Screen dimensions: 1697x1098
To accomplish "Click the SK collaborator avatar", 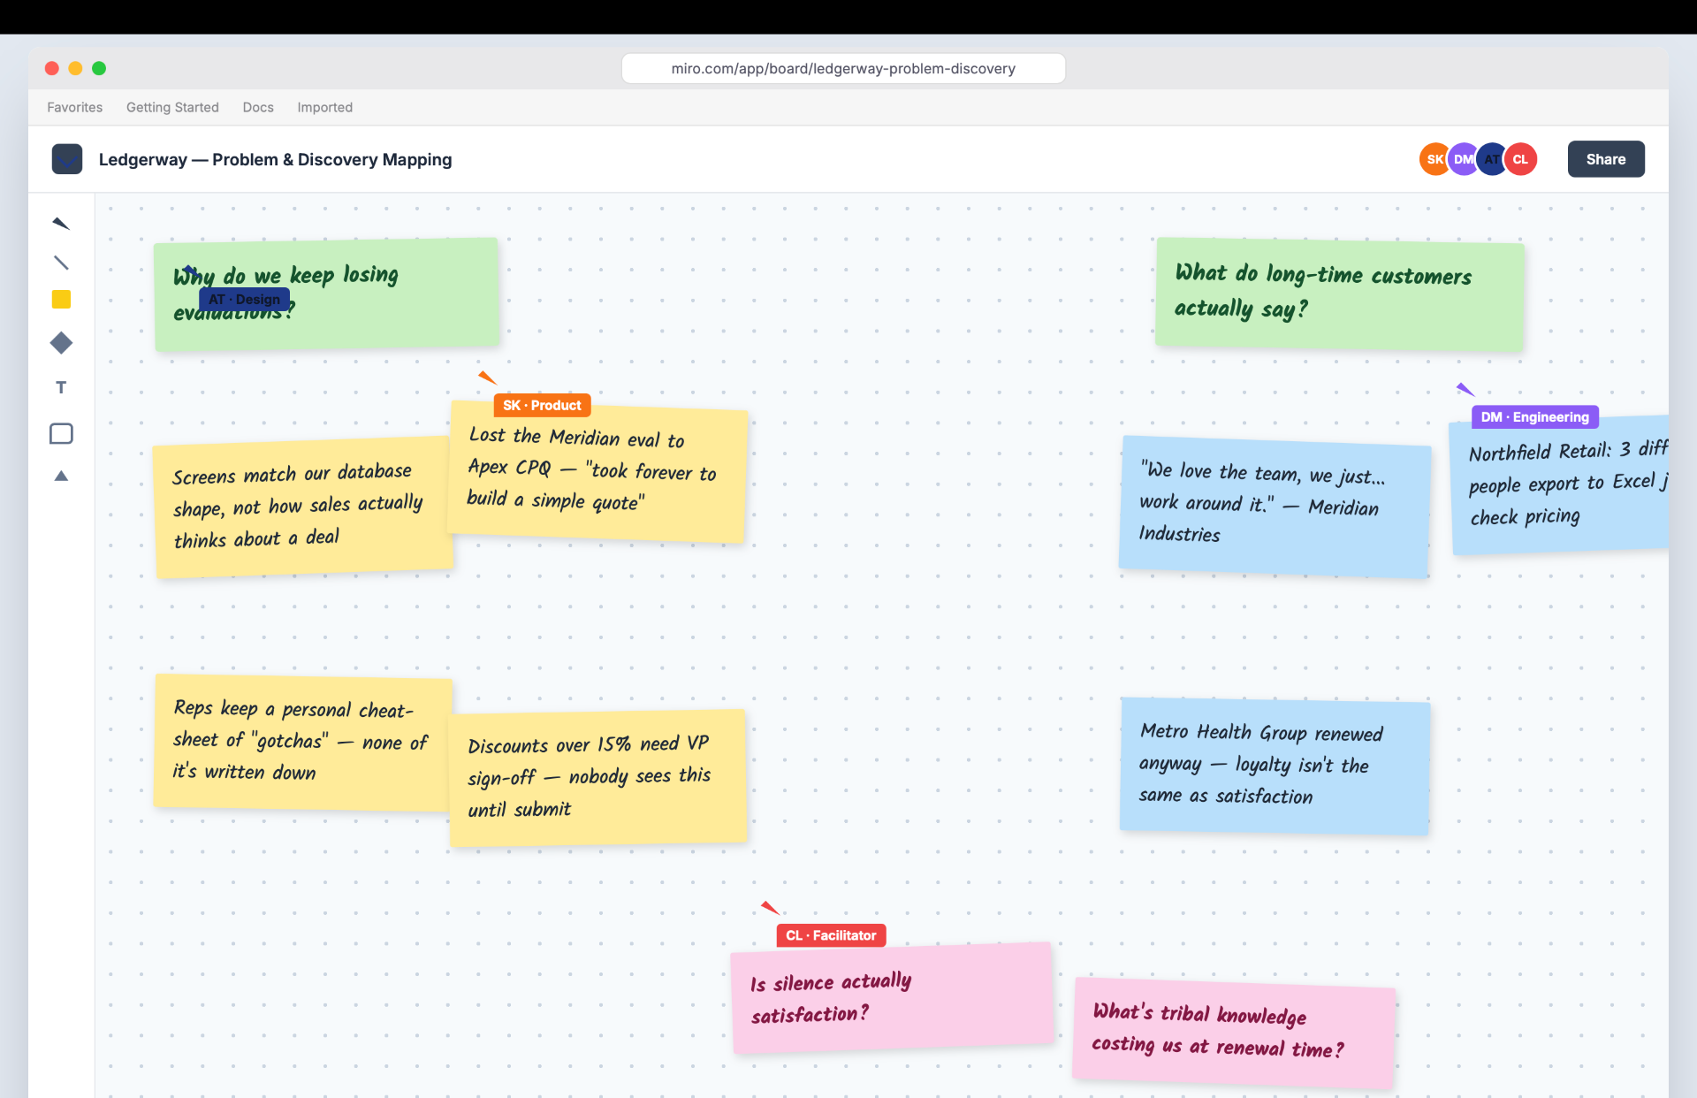I will 1434,159.
